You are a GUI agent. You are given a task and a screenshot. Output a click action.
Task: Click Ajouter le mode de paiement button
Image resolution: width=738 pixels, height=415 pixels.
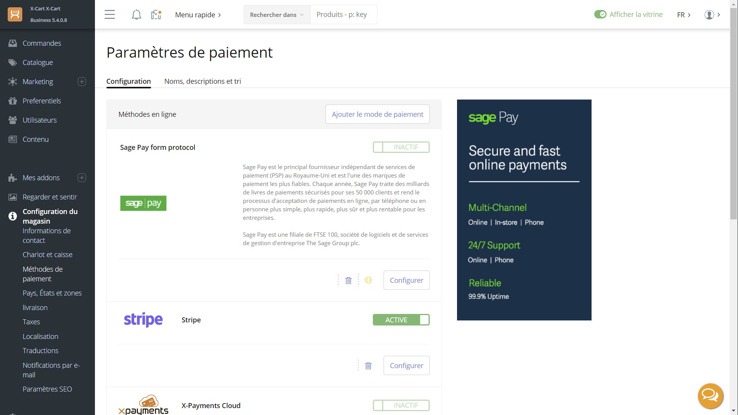click(377, 114)
